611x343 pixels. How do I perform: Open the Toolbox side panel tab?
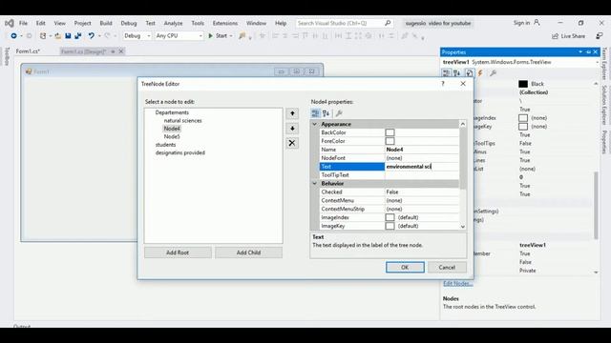tap(7, 56)
